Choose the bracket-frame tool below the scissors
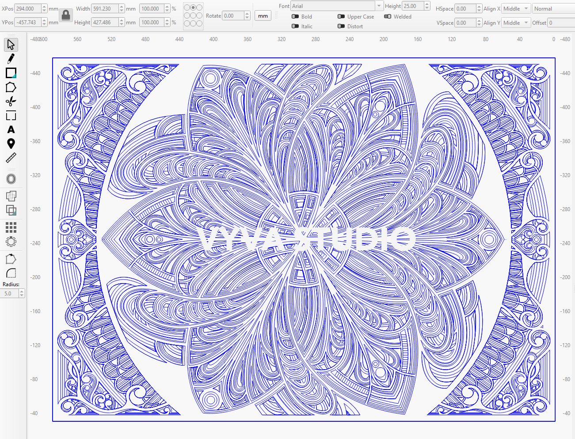Image resolution: width=575 pixels, height=439 pixels. click(x=11, y=116)
